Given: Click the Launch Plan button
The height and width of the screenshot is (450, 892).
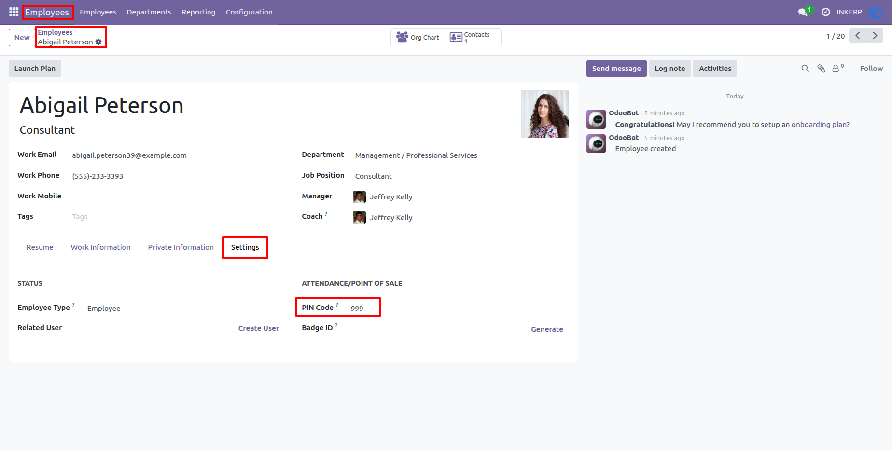Looking at the screenshot, I should pos(35,69).
